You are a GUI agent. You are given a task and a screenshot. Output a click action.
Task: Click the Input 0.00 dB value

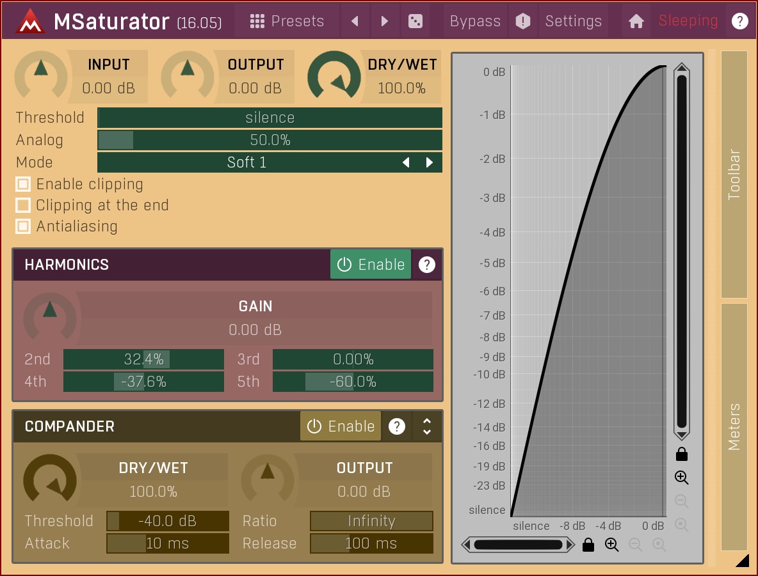[x=108, y=88]
